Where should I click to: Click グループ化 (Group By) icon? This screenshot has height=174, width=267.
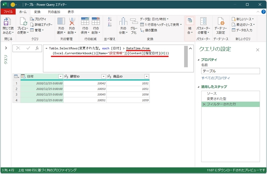tap(134, 21)
